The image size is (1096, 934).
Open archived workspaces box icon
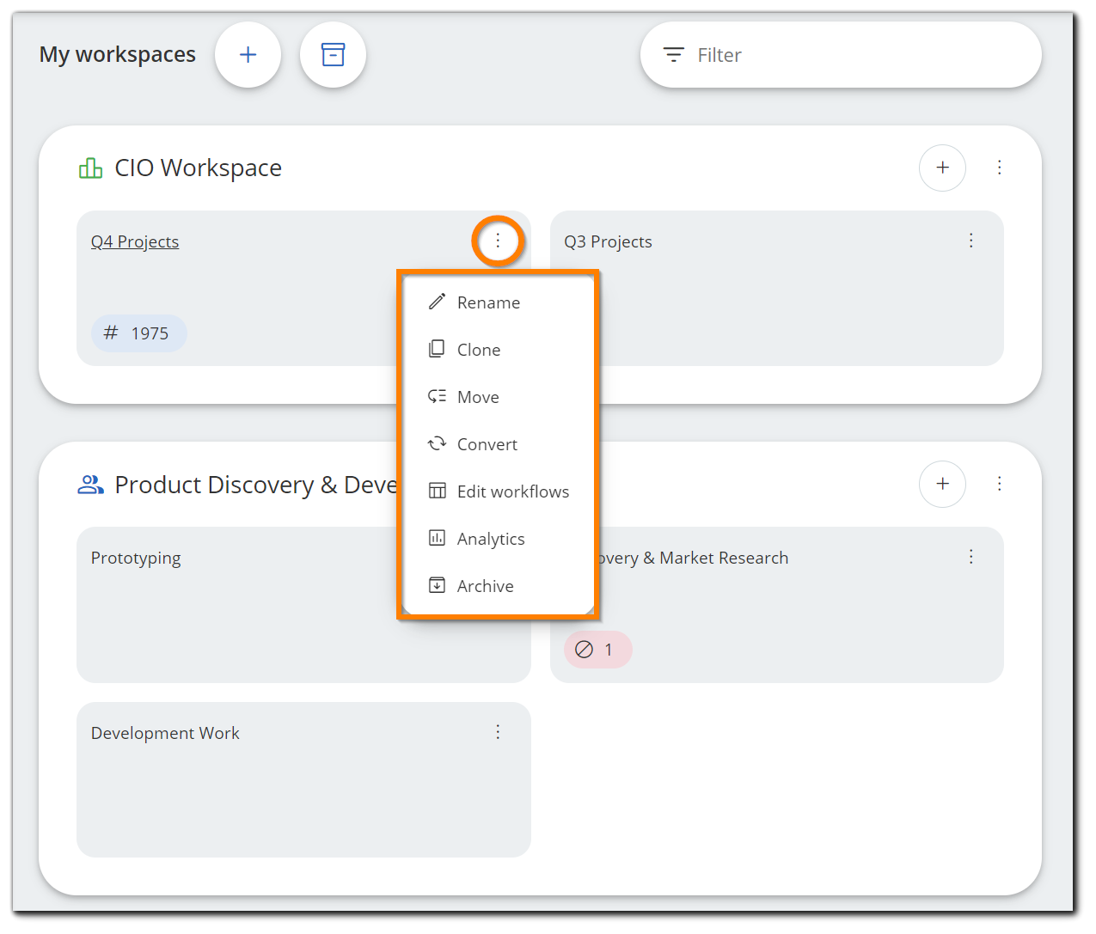coord(333,55)
